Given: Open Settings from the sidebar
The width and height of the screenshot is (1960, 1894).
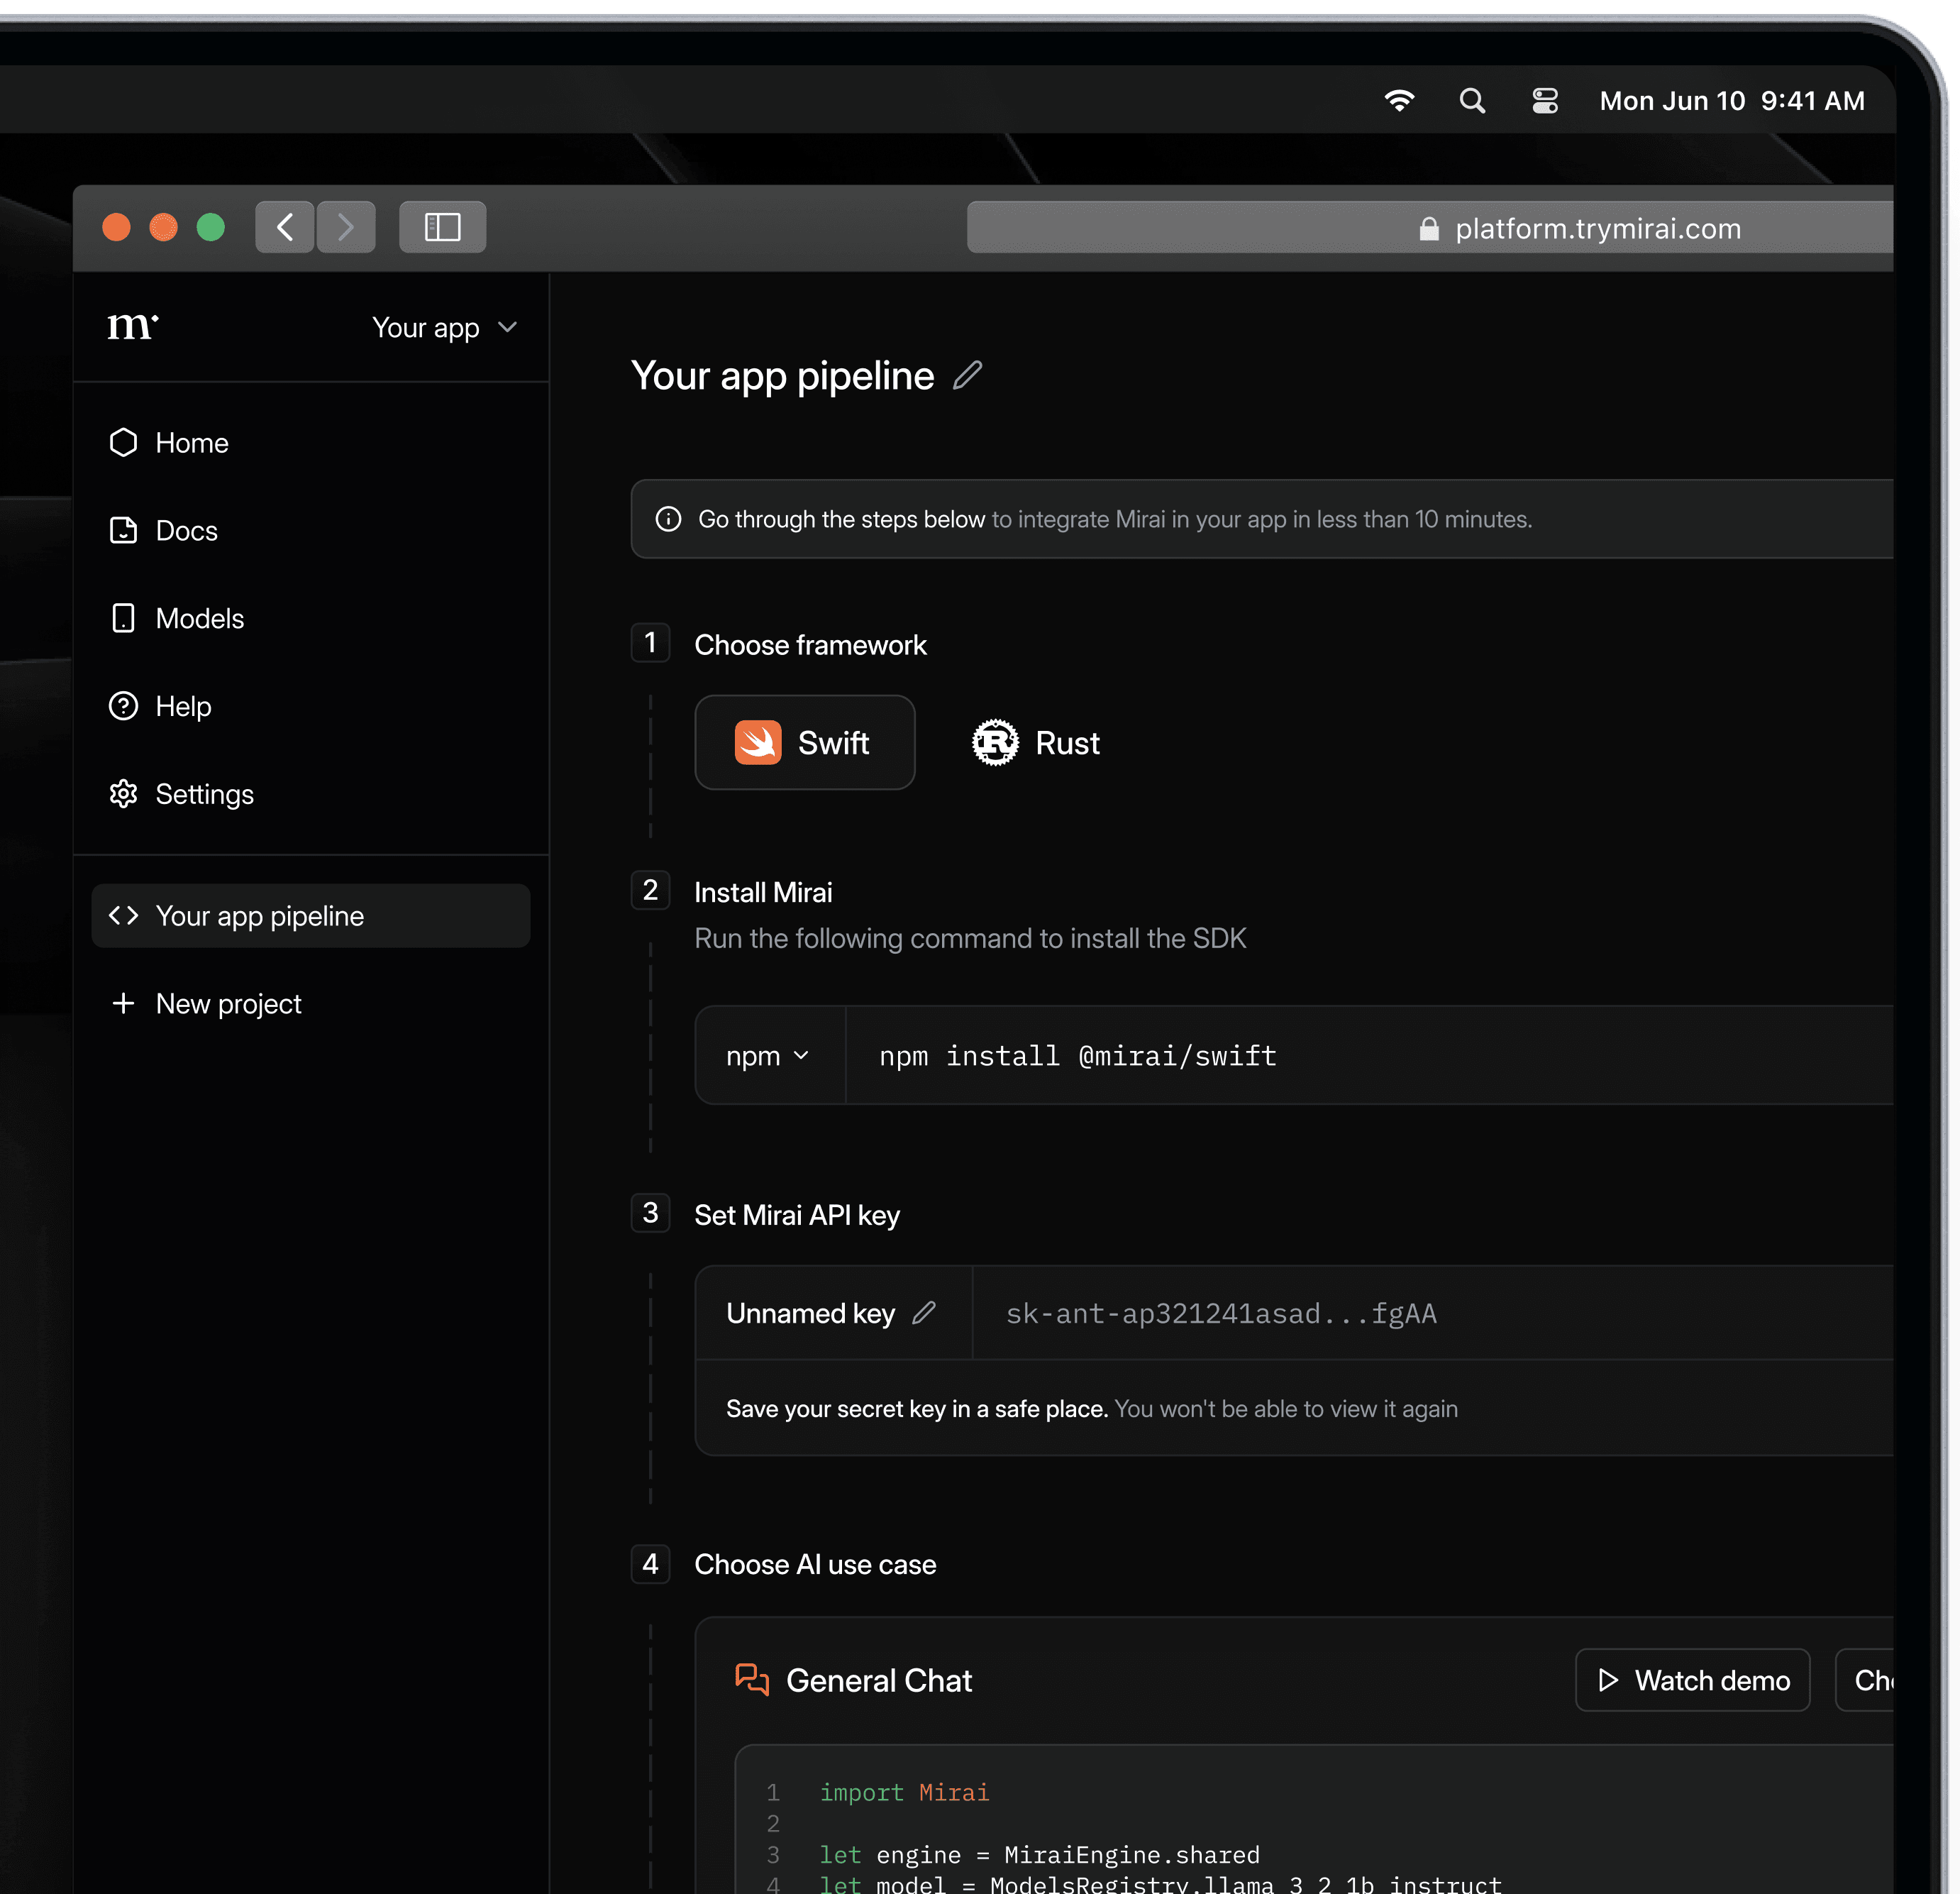Looking at the screenshot, I should [204, 794].
